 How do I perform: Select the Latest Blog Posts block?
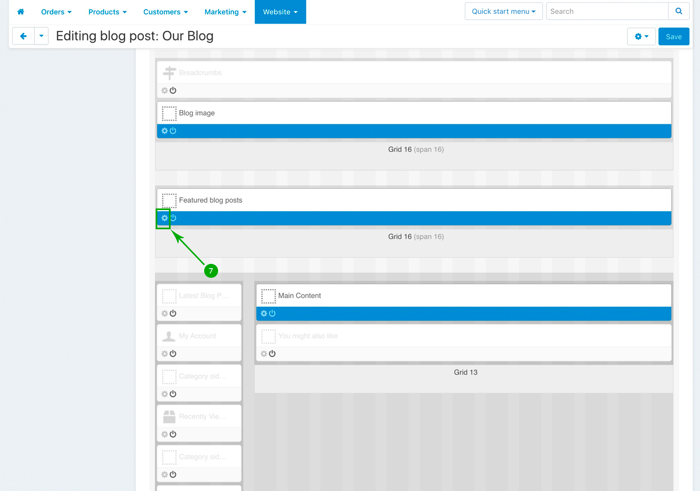[203, 295]
